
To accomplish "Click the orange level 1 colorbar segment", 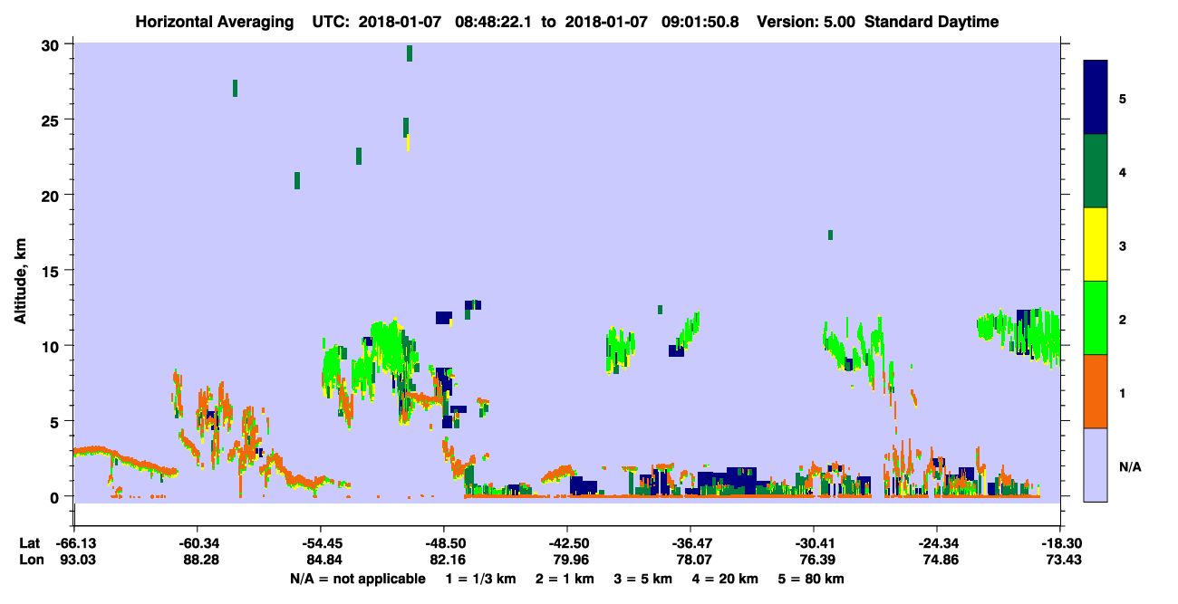I will click(1096, 391).
